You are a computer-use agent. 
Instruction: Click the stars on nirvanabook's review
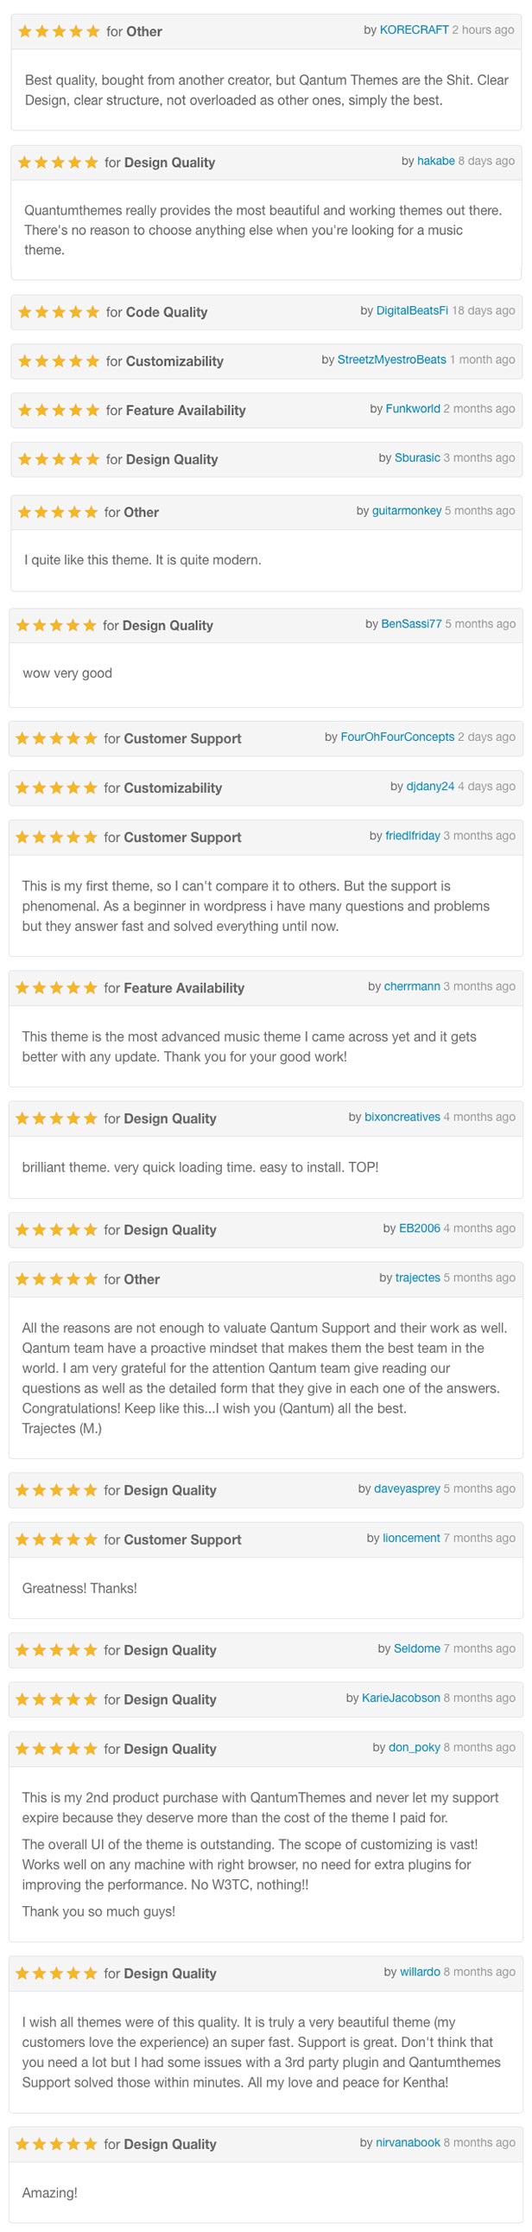[x=56, y=2144]
